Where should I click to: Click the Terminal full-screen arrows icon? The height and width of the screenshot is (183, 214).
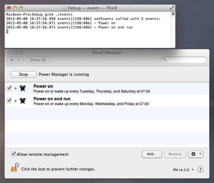pyautogui.click(x=172, y=8)
